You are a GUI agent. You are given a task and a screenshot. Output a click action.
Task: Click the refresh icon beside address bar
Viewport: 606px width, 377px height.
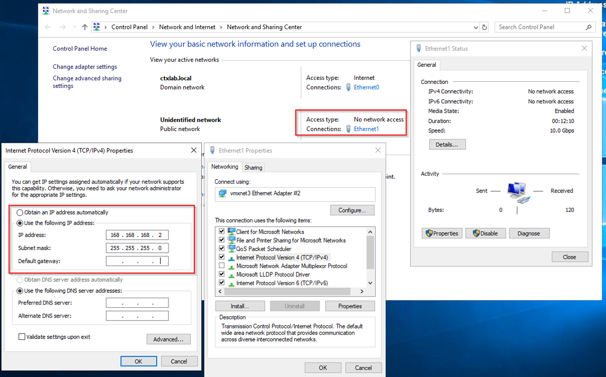pyautogui.click(x=484, y=27)
